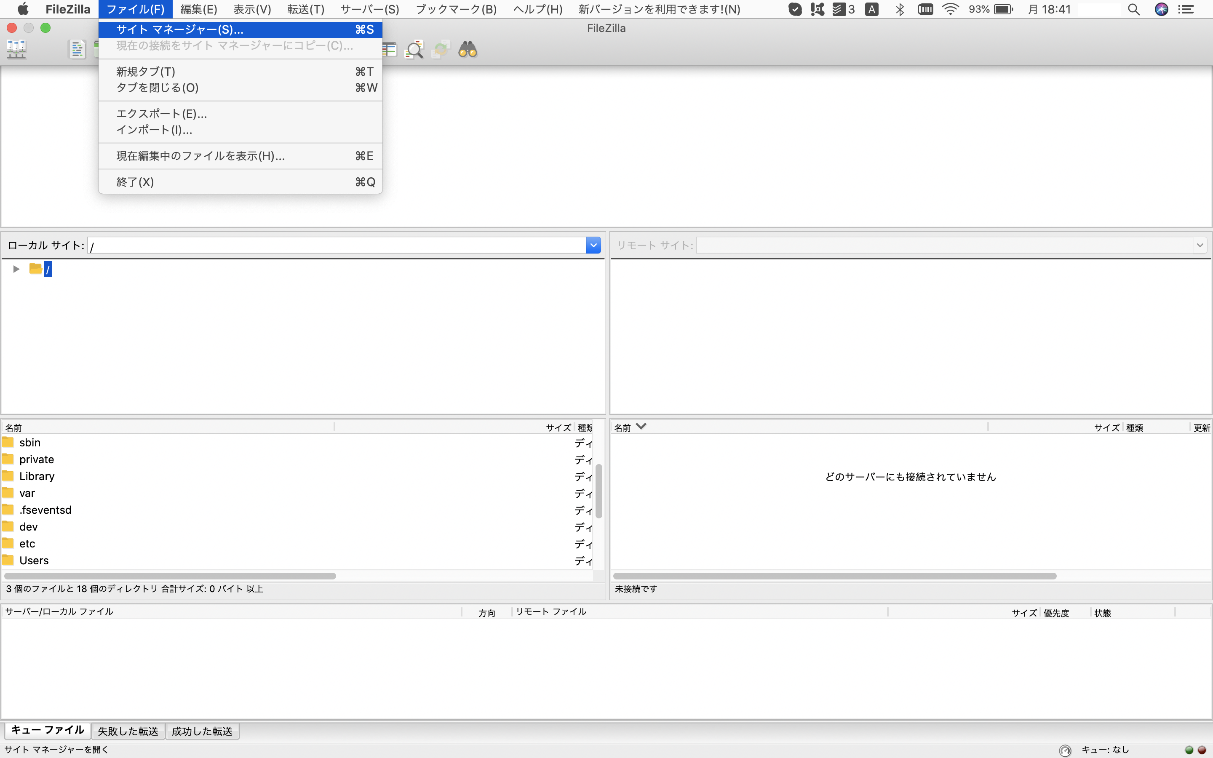Click the filename filters magnifier icon

414,49
